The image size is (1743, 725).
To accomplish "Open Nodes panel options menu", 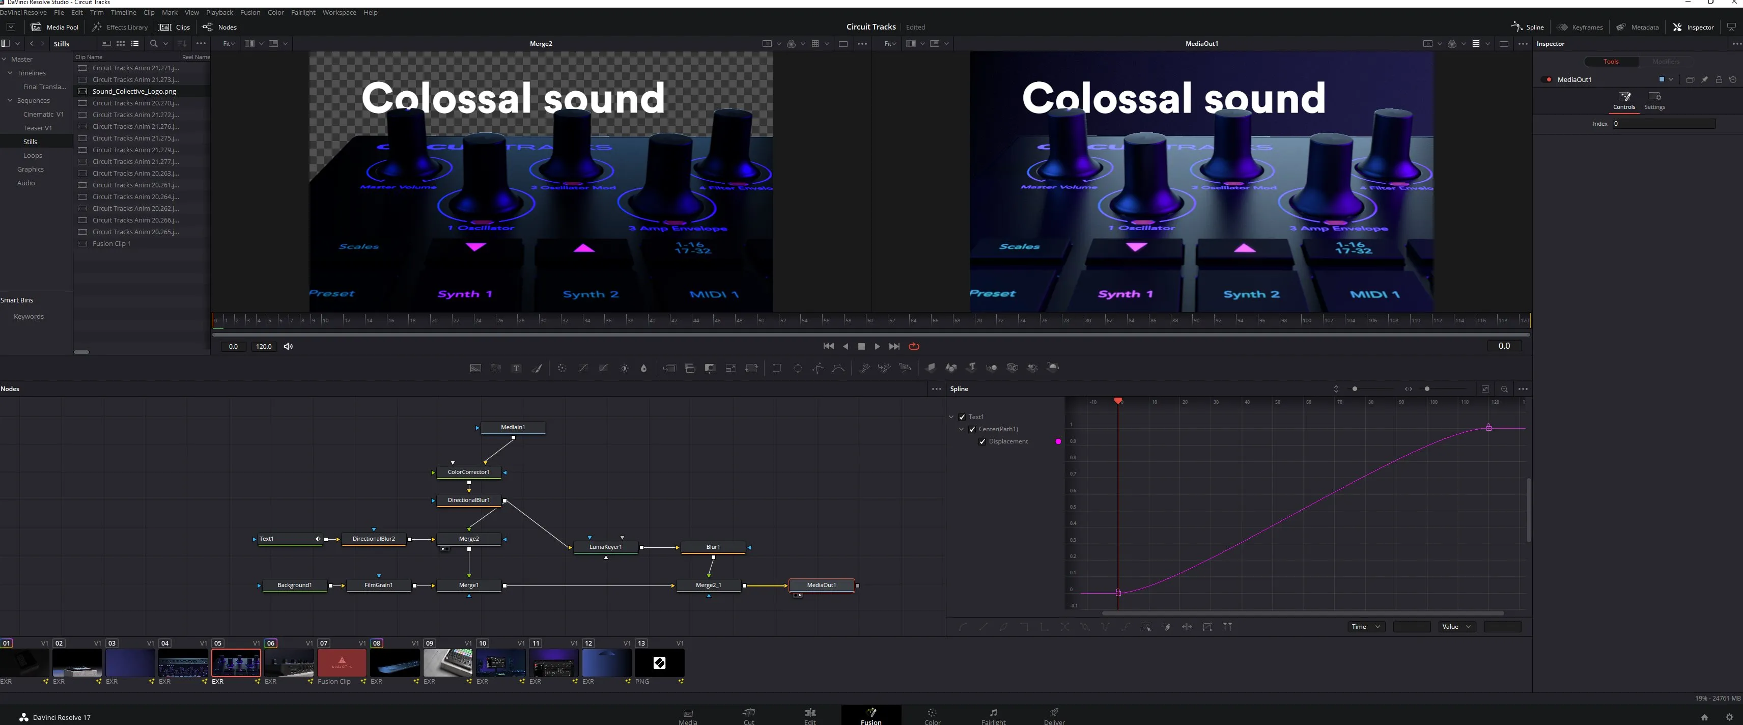I will (937, 389).
